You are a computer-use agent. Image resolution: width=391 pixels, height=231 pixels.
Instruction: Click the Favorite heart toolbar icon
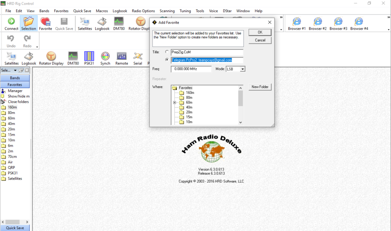point(45,22)
